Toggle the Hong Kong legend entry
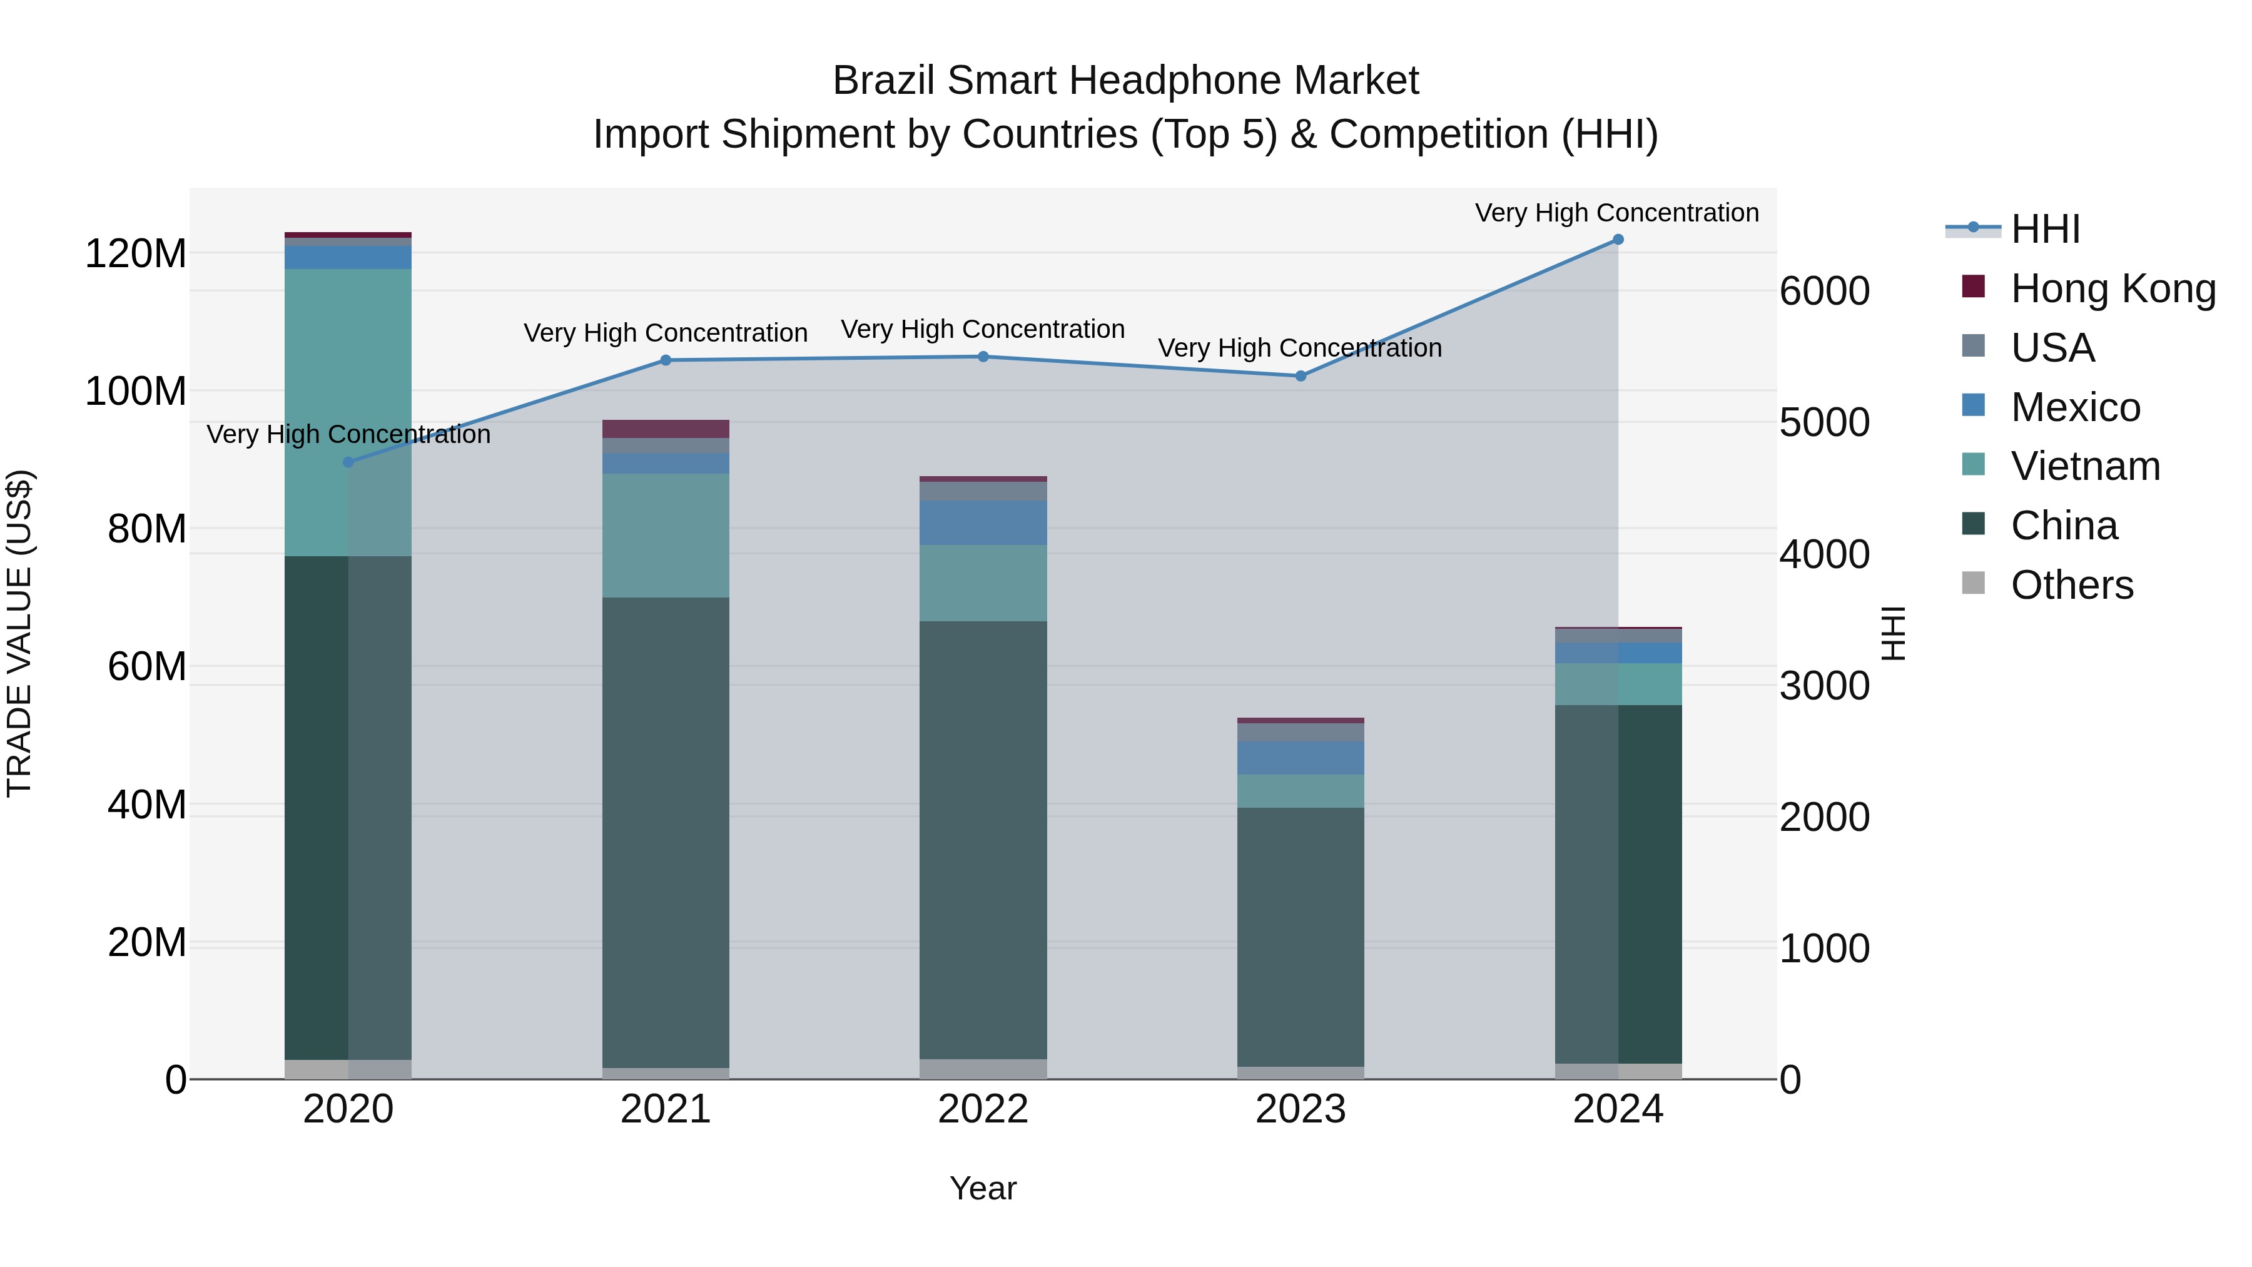The height and width of the screenshot is (1267, 2252). pyautogui.click(x=2089, y=288)
